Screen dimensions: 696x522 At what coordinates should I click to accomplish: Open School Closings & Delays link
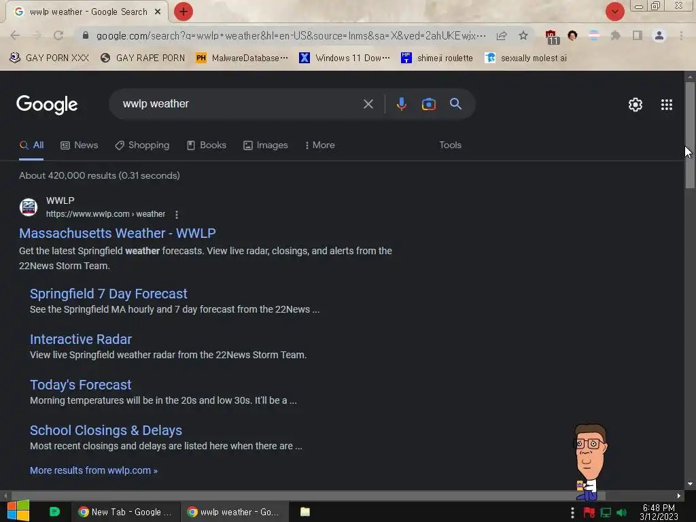(105, 430)
